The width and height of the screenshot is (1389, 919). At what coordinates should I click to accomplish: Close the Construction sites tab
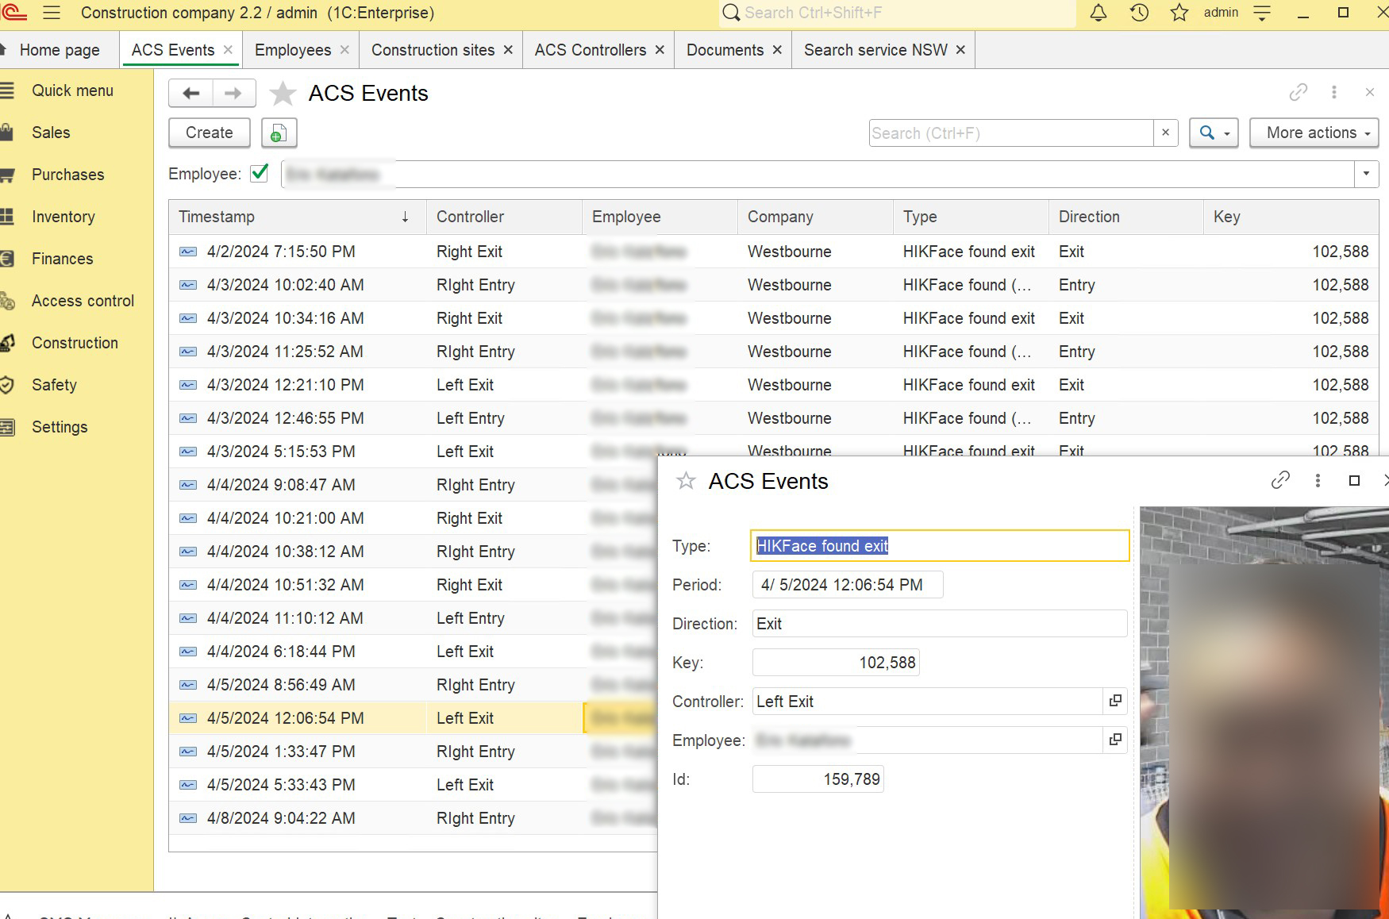[x=508, y=50]
